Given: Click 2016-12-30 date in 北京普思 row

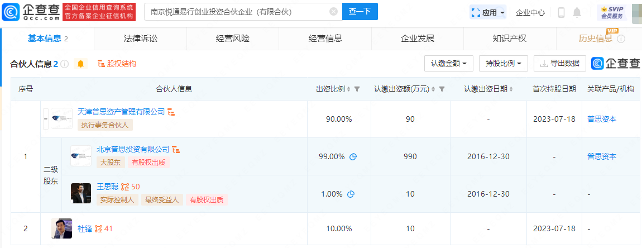Looking at the screenshot, I should click(x=488, y=156).
